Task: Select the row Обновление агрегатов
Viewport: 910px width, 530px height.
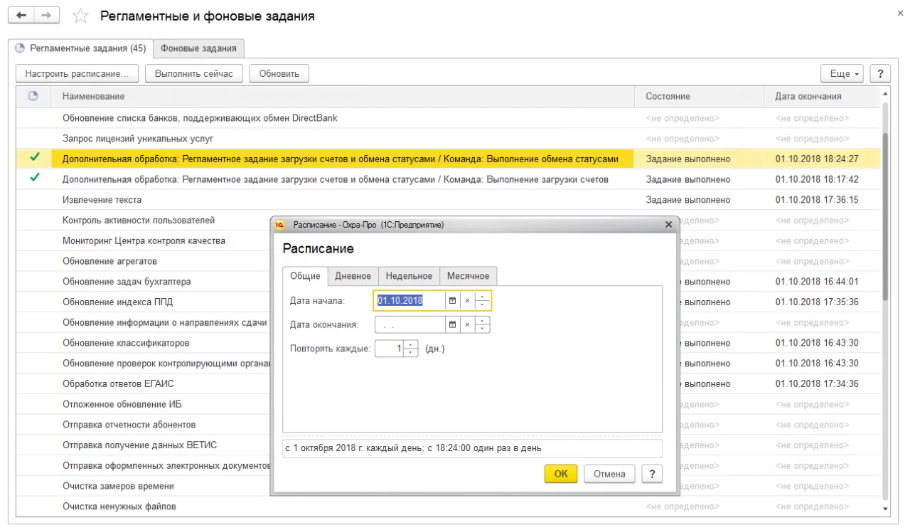Action: point(144,261)
